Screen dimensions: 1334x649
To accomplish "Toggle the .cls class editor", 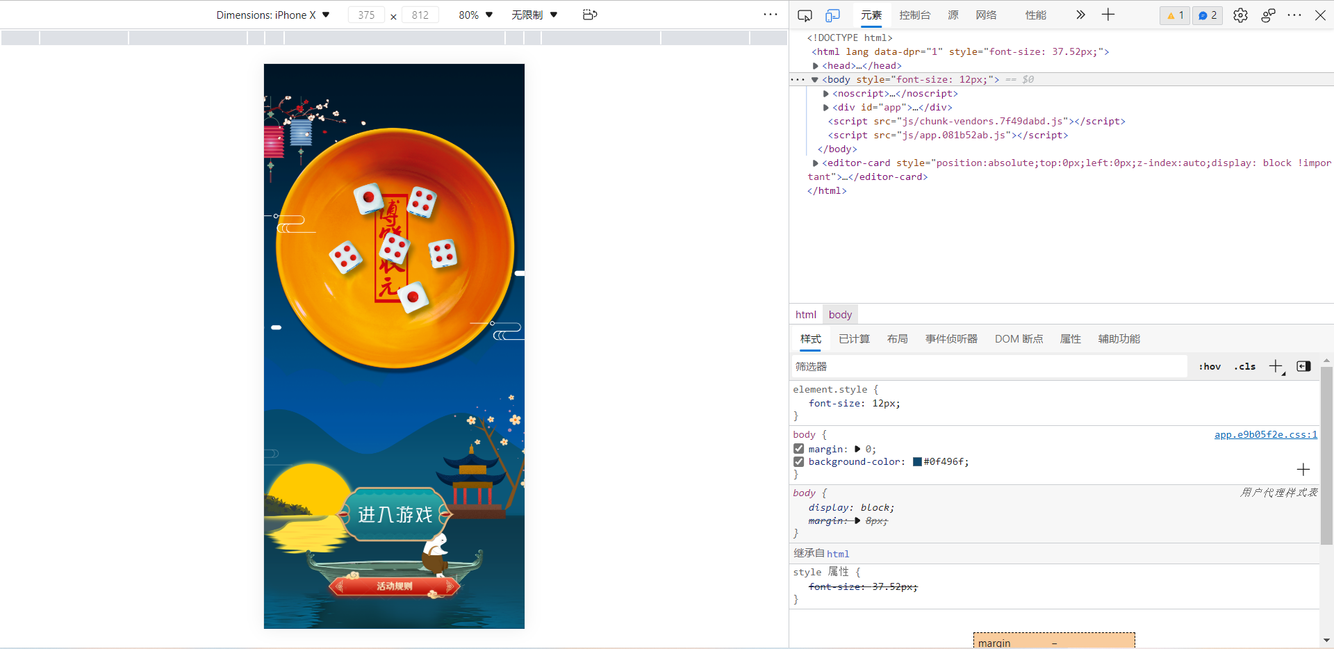I will (x=1244, y=366).
